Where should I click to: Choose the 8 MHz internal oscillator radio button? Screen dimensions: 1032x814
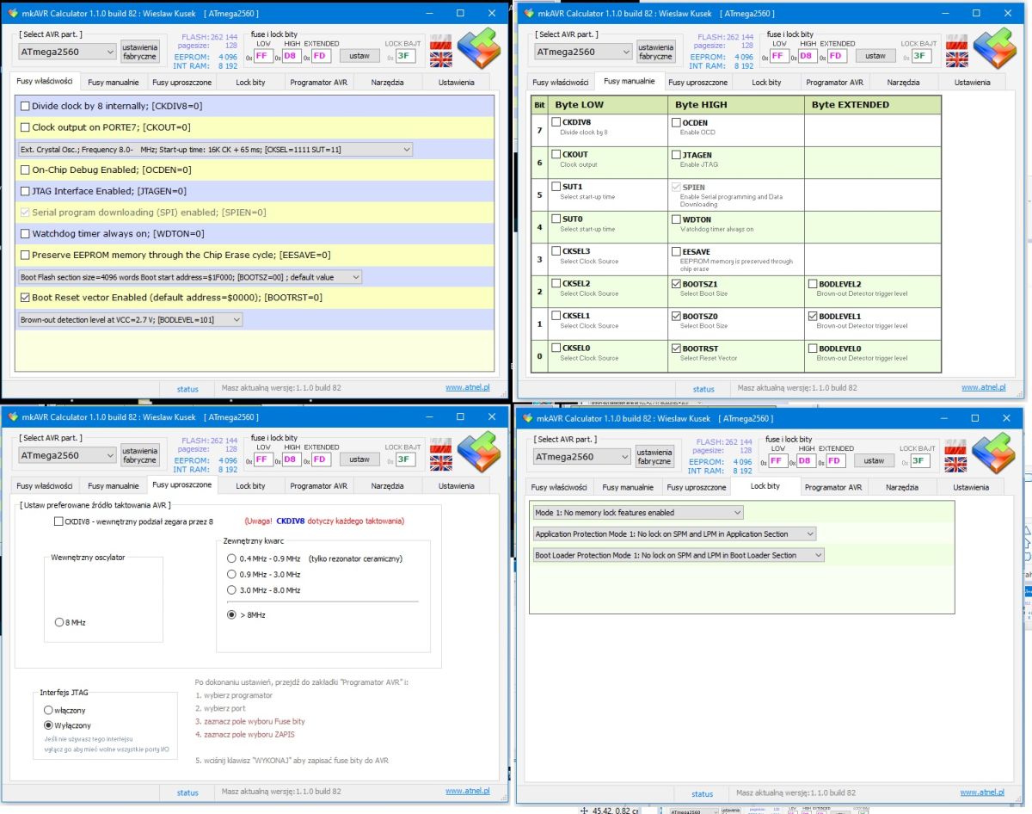(59, 622)
